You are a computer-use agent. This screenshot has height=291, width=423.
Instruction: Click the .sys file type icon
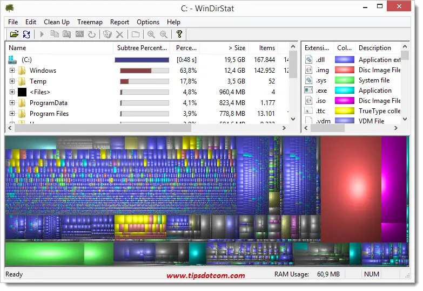[308, 80]
